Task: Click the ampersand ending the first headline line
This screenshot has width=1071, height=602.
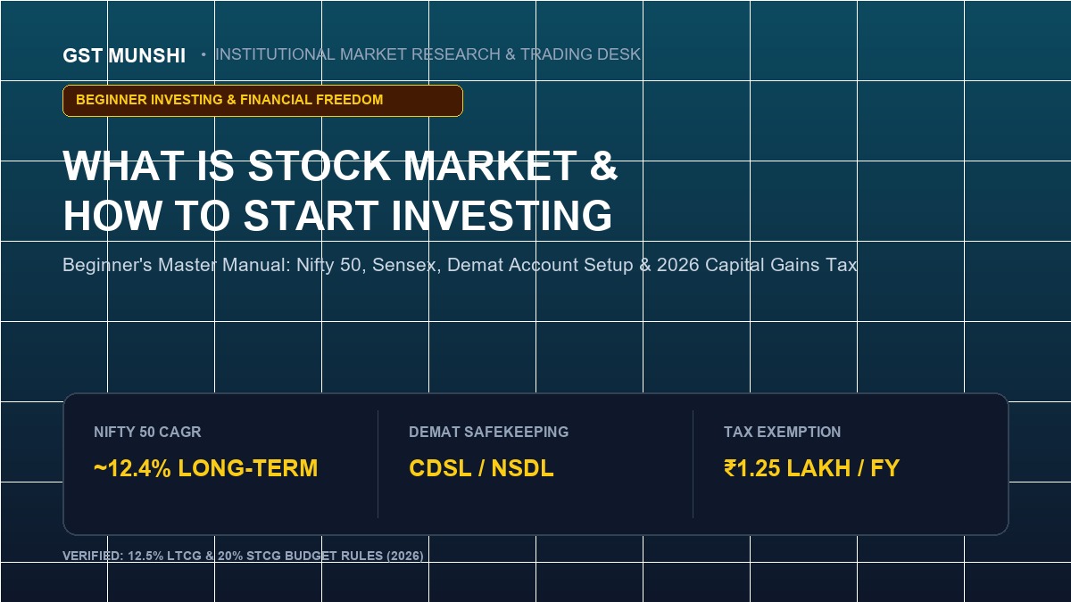Action: [604, 166]
